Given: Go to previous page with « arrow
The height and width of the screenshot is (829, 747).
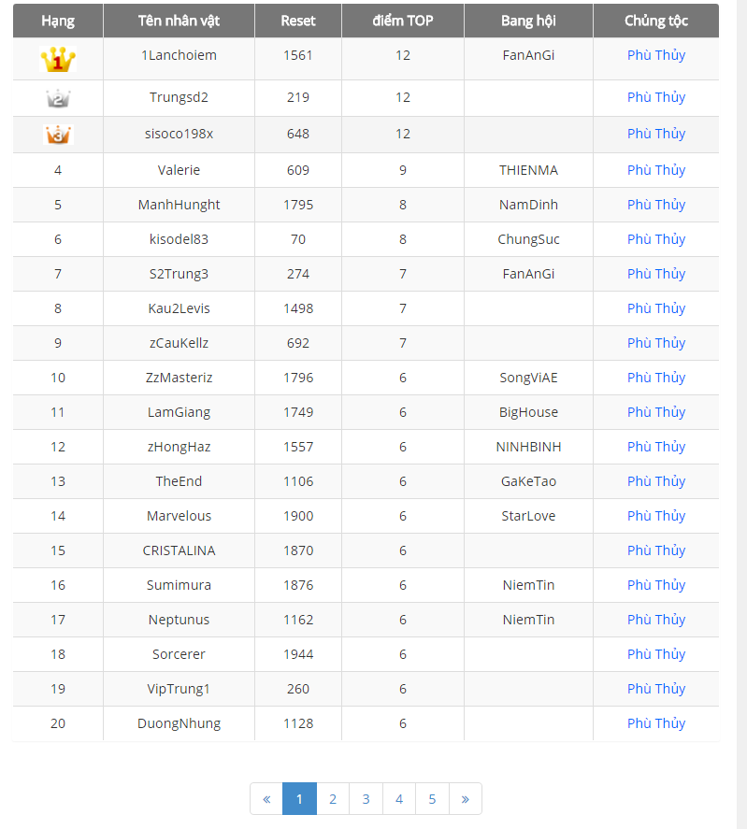Looking at the screenshot, I should tap(266, 799).
